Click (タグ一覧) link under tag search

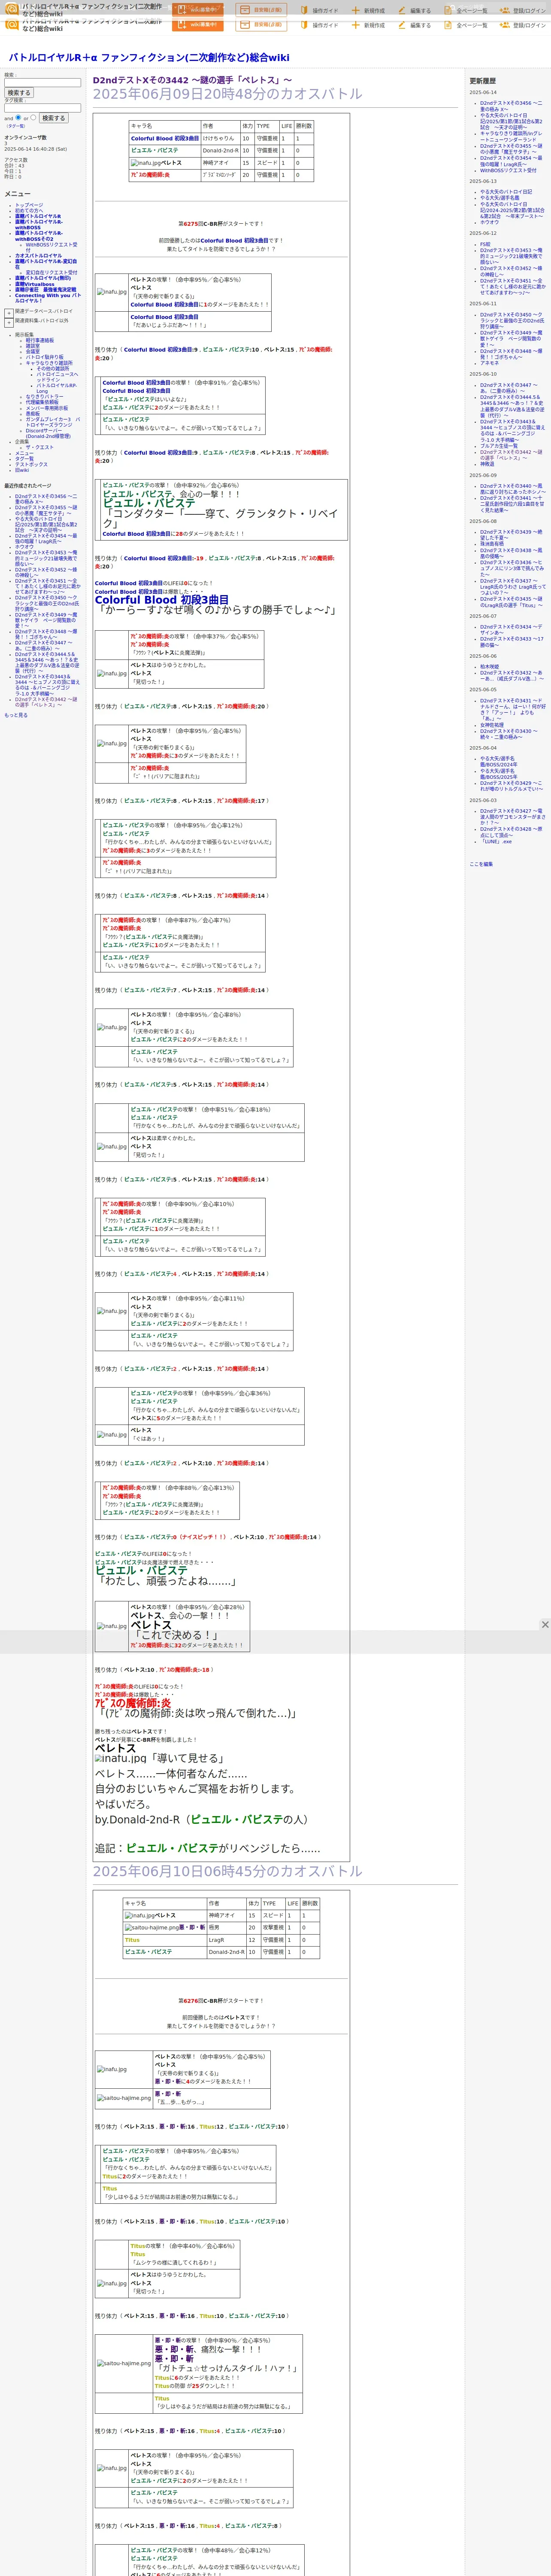[x=16, y=126]
